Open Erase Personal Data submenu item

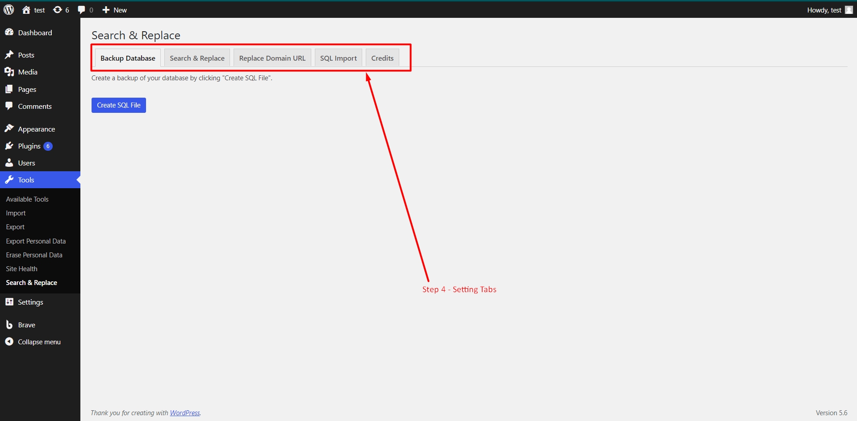34,255
